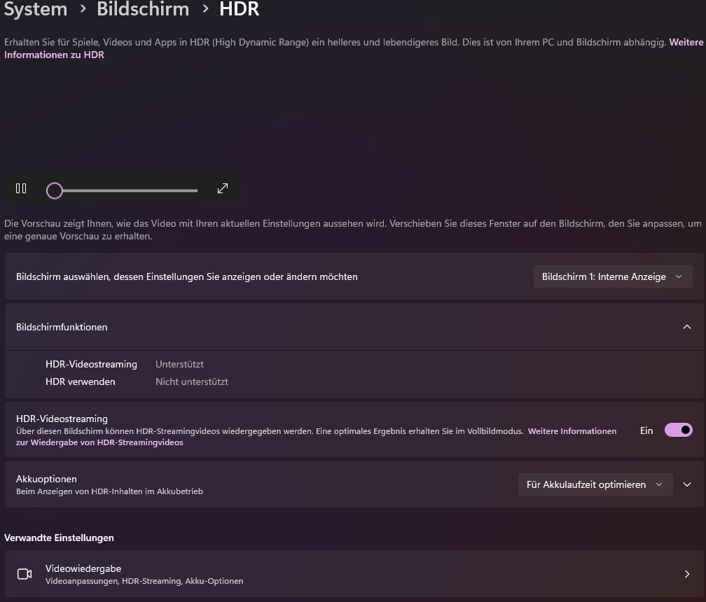Navigate to Bildschirm via the breadcrumb
The width and height of the screenshot is (706, 602).
coord(142,10)
